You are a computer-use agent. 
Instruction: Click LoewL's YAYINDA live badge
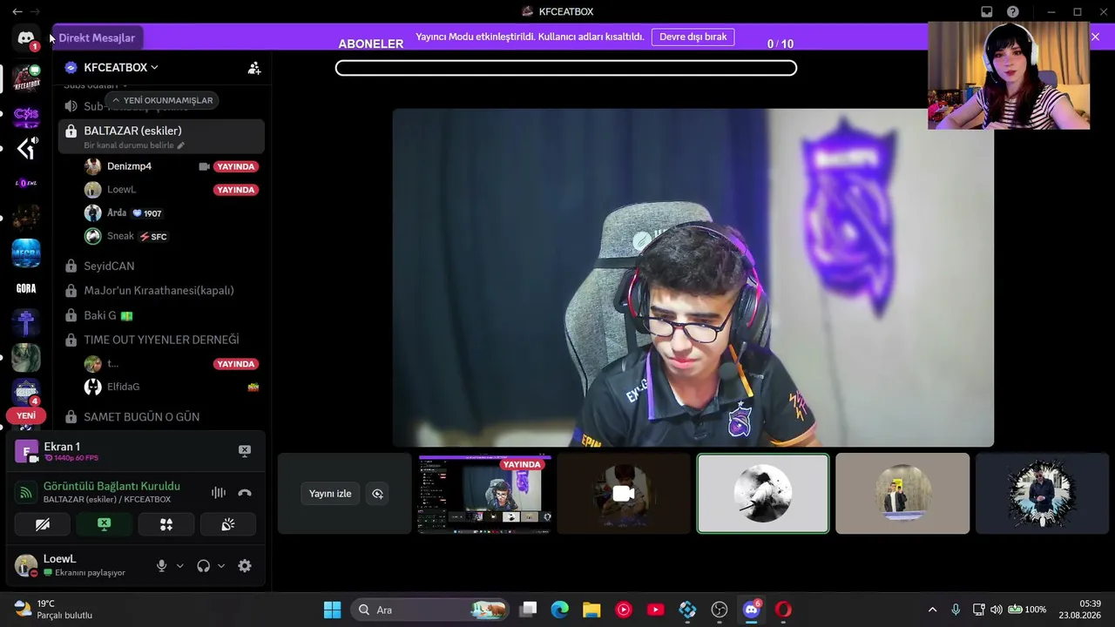[236, 190]
